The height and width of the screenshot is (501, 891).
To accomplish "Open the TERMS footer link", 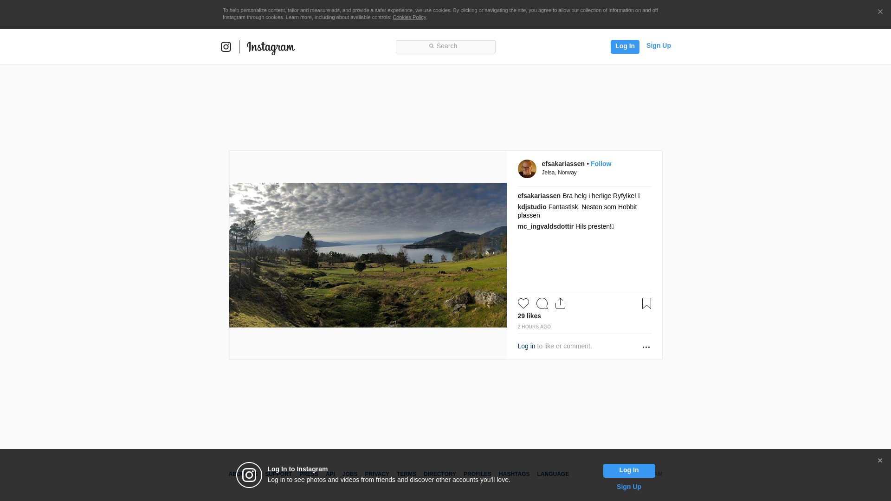I will (x=406, y=474).
